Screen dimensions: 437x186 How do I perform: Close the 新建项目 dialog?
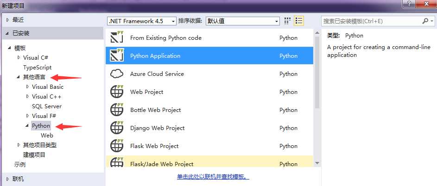426,4
